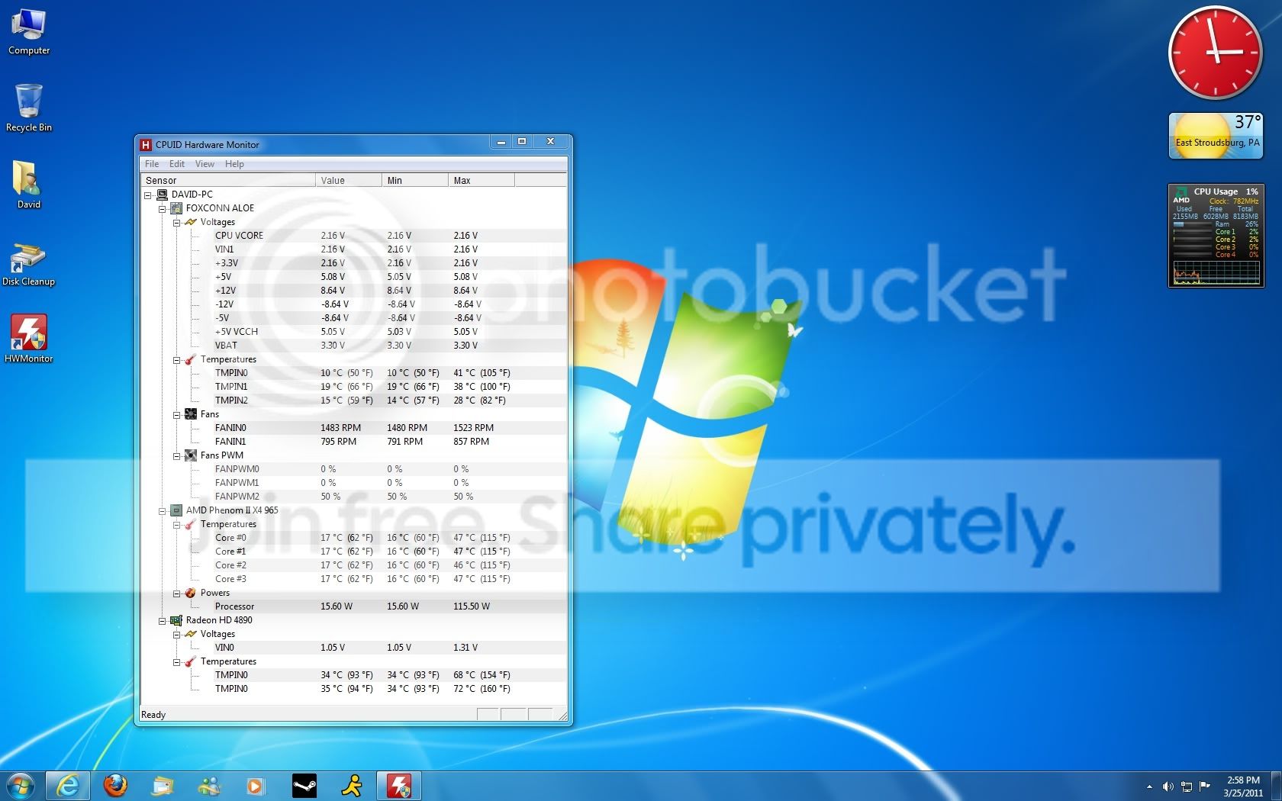Open Windows Media Player from the taskbar

pyautogui.click(x=256, y=785)
